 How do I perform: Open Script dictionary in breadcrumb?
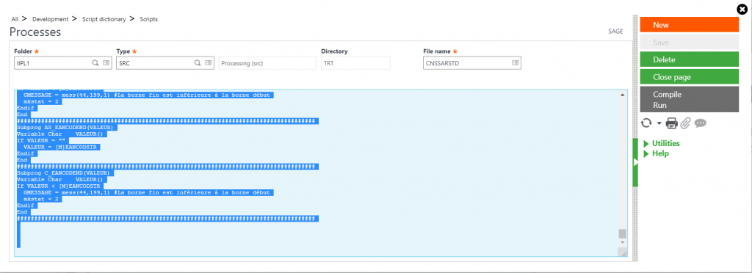[x=104, y=19]
